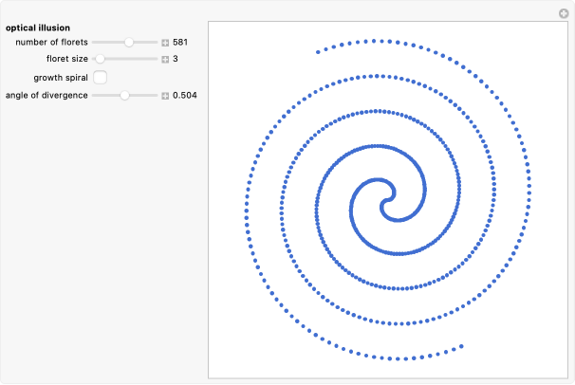Click the angle of divergence slider thumb
The image size is (575, 385).
pos(124,96)
